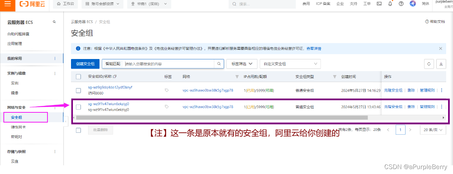Open the sg-wz9g9dq4do12ydf2knyf security group link

pos(110,87)
